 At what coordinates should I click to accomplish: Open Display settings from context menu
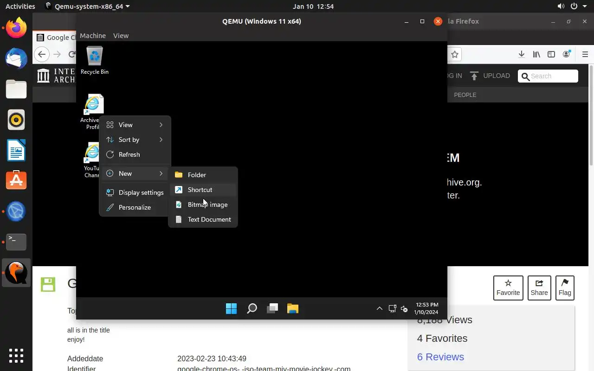[x=135, y=192]
